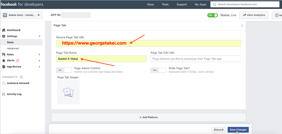Upload a Page Tab Image thumbnail

[68, 92]
